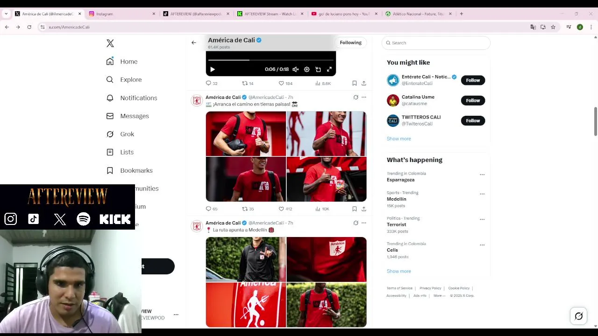
Task: Open the América de Cali profile avatar
Action: (x=197, y=100)
